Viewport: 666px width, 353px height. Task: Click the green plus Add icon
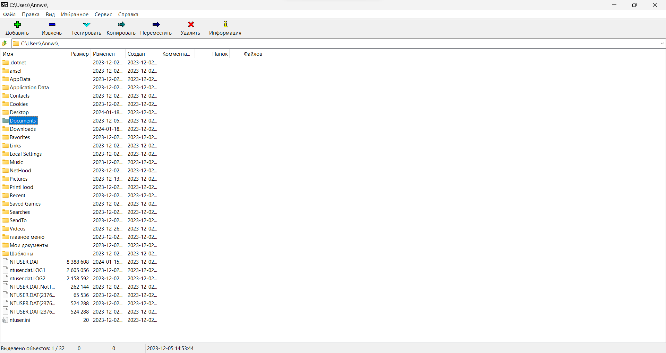(x=17, y=25)
